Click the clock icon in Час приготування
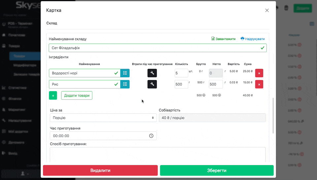This screenshot has width=317, height=180. pyautogui.click(x=151, y=136)
